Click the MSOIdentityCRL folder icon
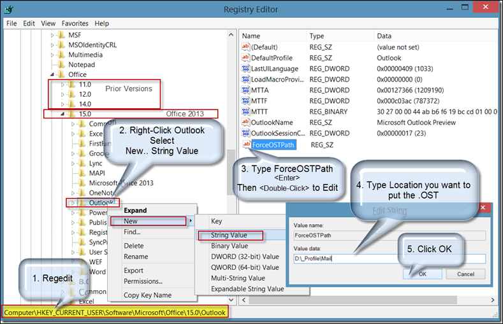 [x=61, y=45]
